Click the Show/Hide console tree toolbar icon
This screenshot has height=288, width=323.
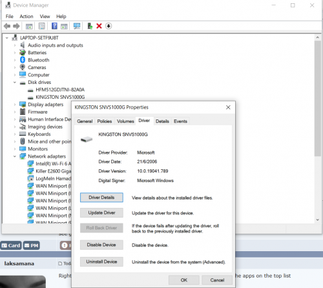click(x=29, y=26)
